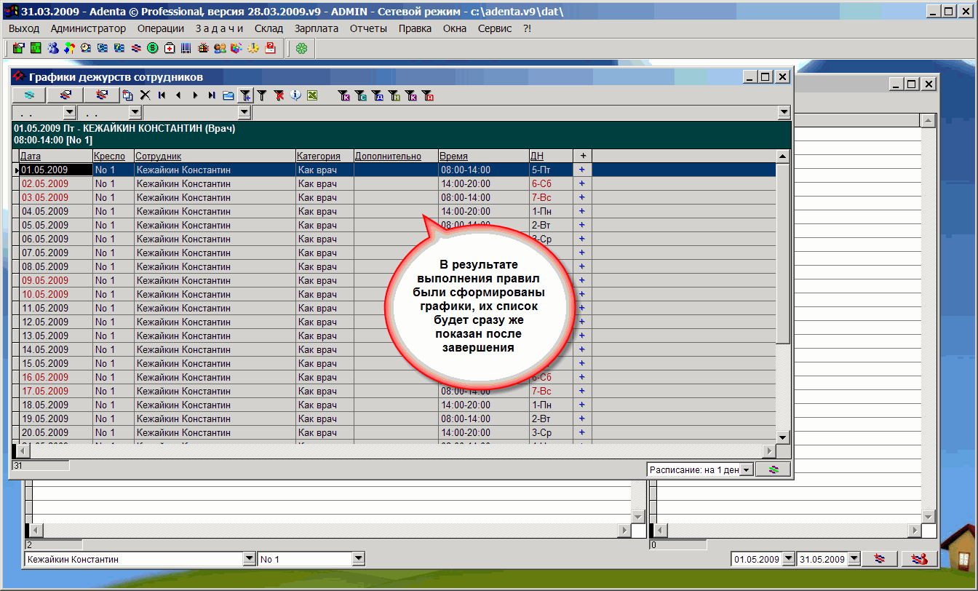Sort by the 'Дата' column header
This screenshot has height=591, width=978.
tap(31, 156)
